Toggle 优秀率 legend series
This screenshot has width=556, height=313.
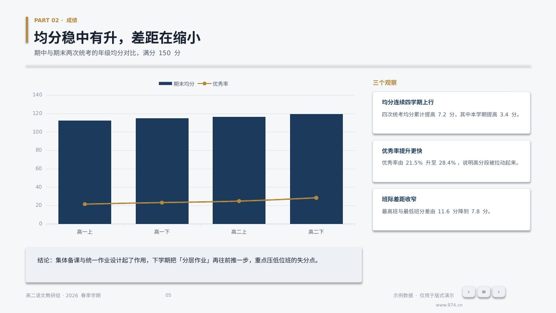pos(213,84)
